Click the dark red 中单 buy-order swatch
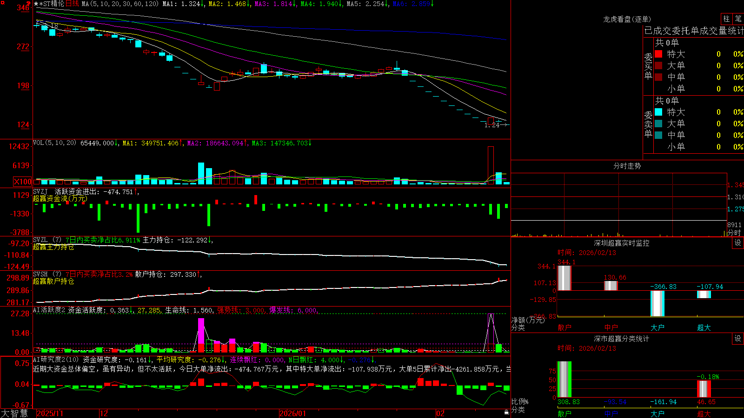Image resolution: width=744 pixels, height=418 pixels. pos(658,77)
